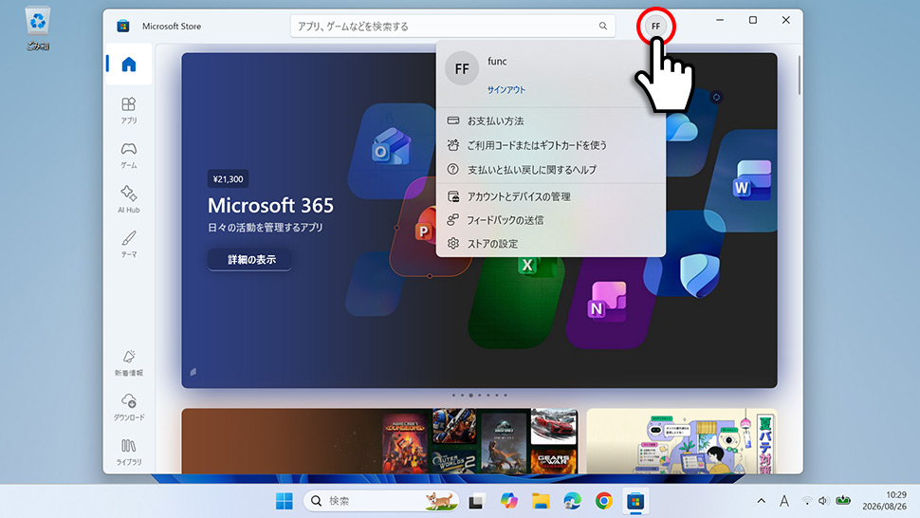Screen dimensions: 920x518
Task: Click the OneNote icon in the banner
Action: click(606, 302)
